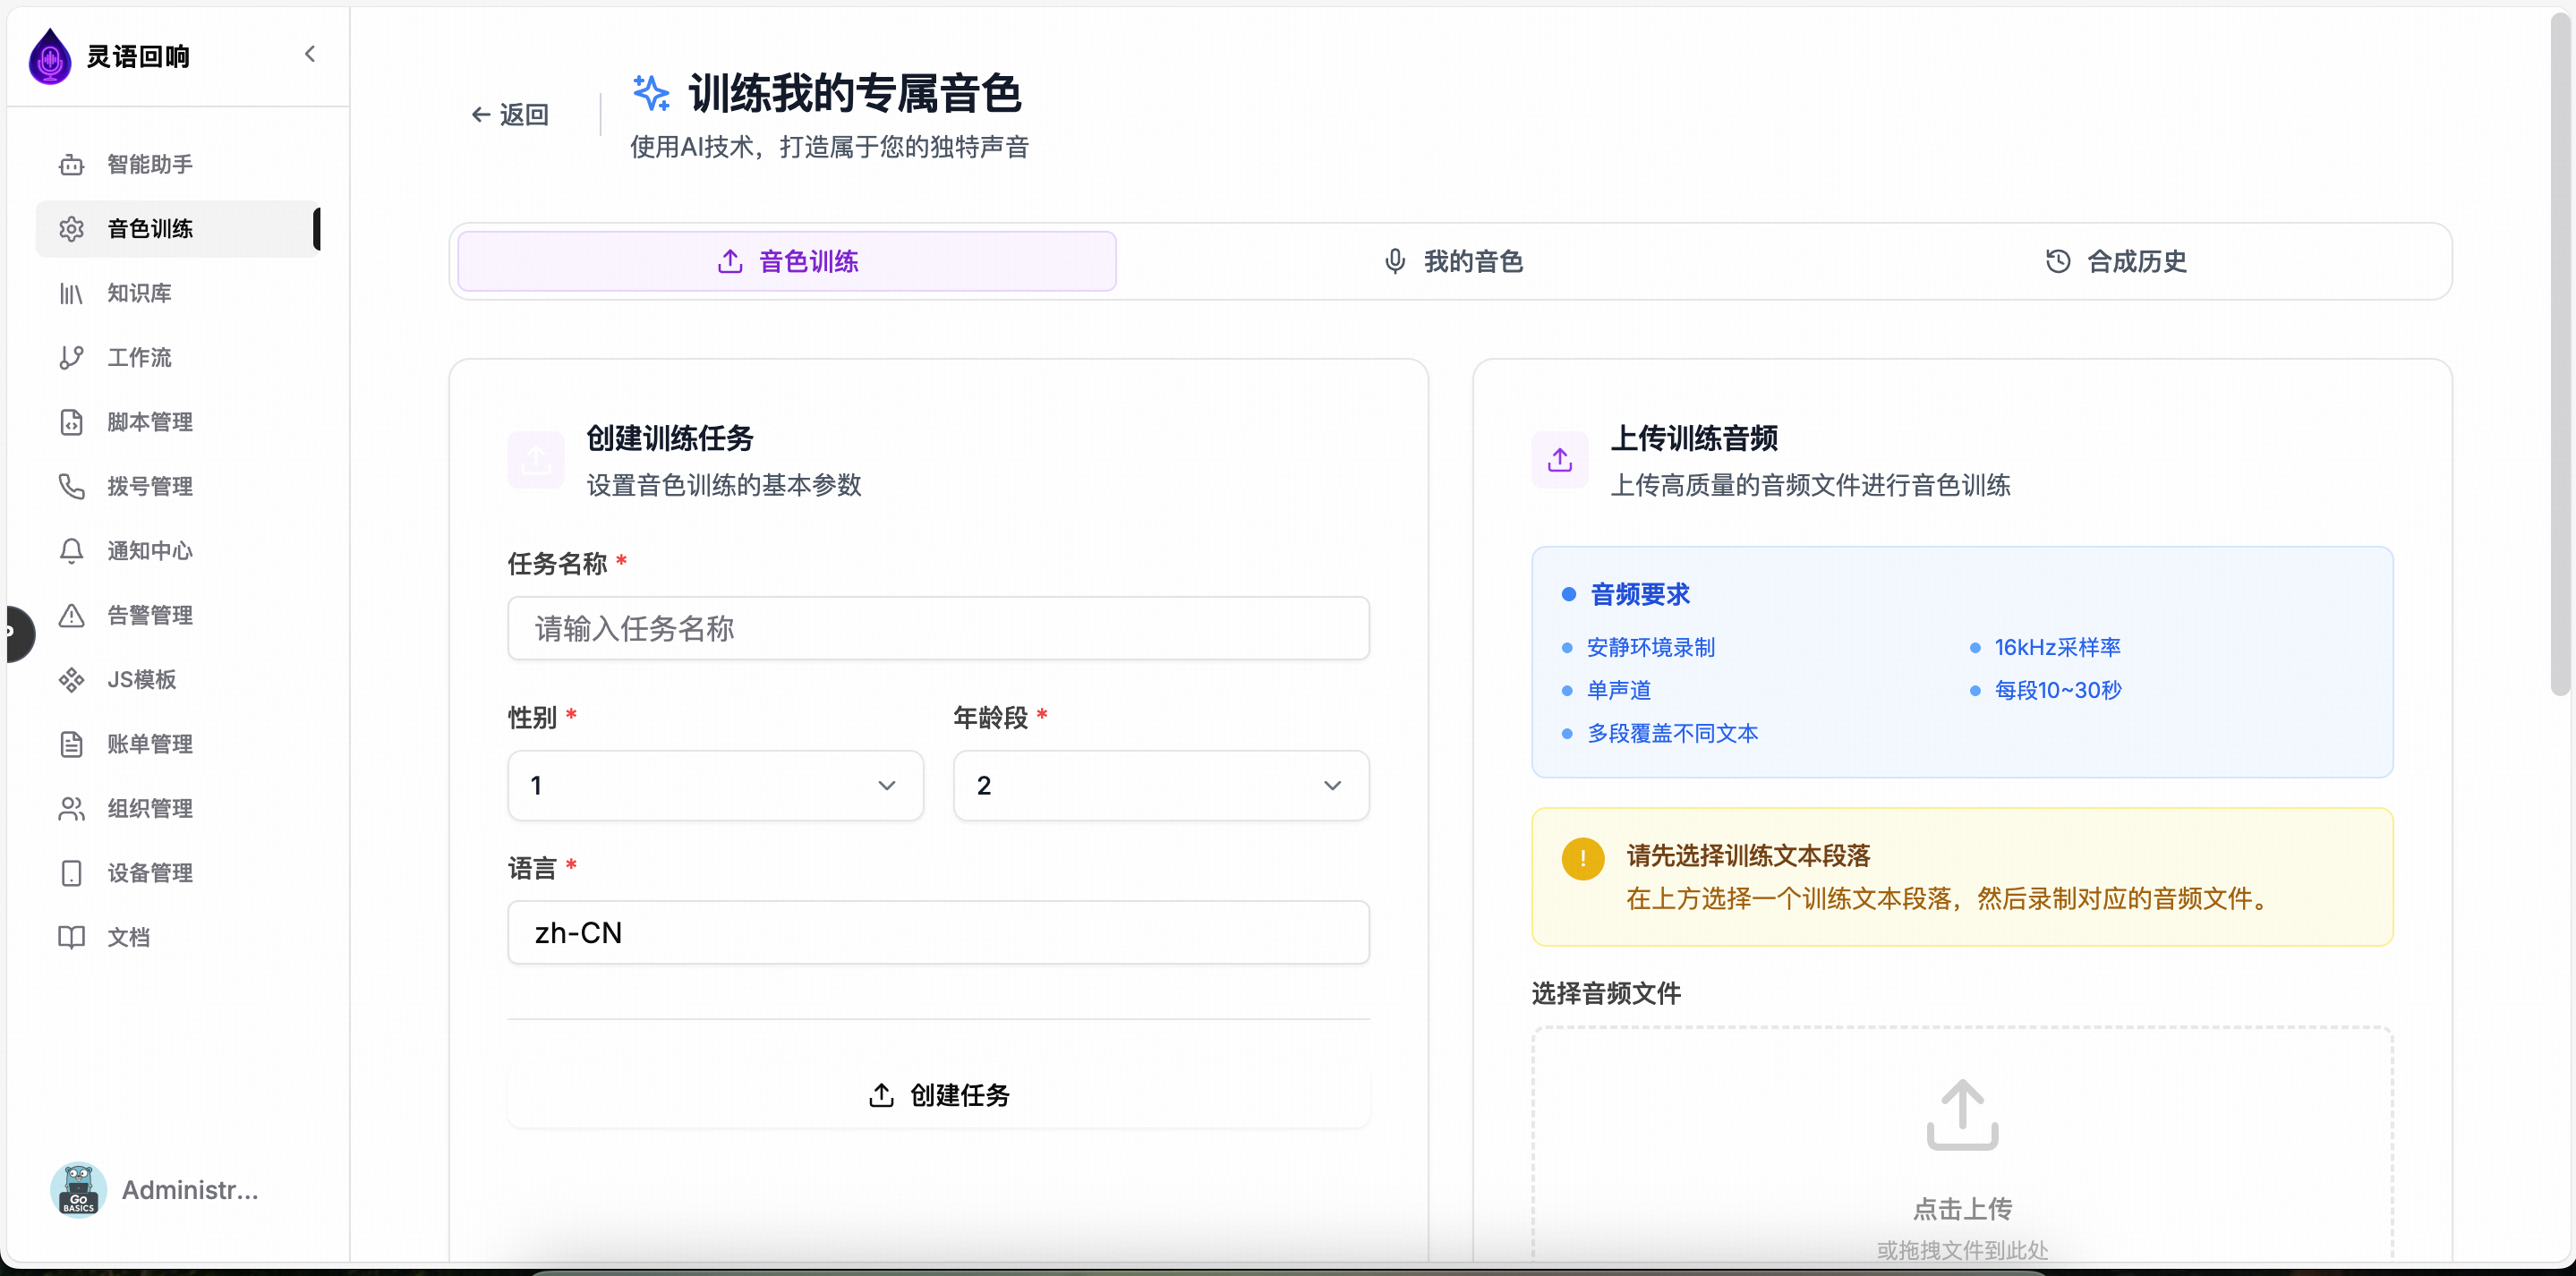The width and height of the screenshot is (2576, 1276).
Task: Click the 智能助手 robot icon
Action: [71, 164]
